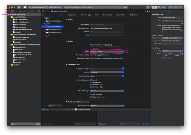Stop the running app
Screen dimensions: 191x135
coord(25,7)
